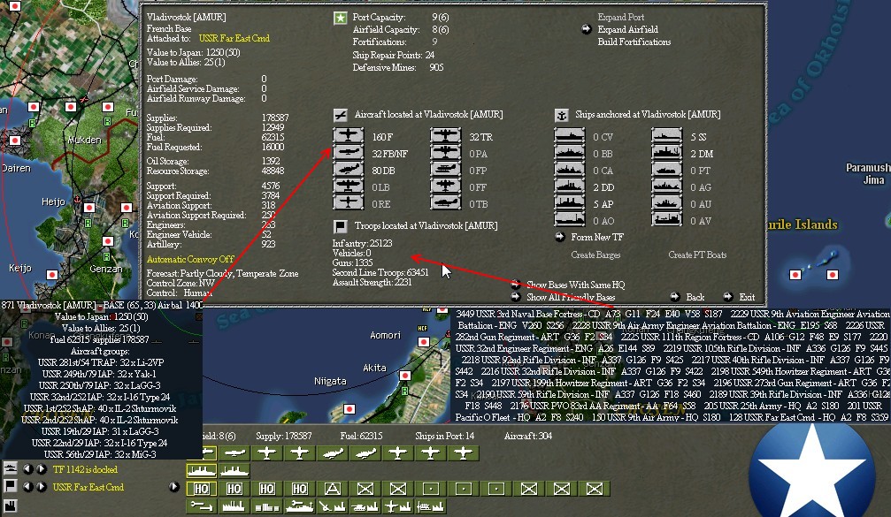Viewport: 891px width, 517px height.
Task: Click 'Build Fortifications' option
Action: 634,42
